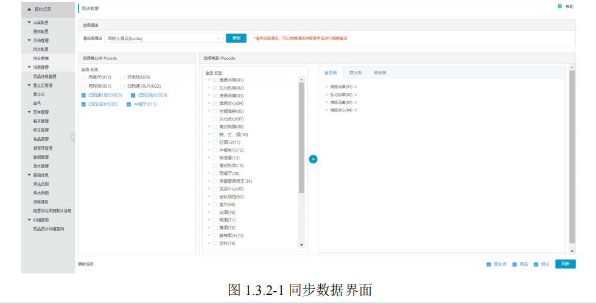Click the down arrow of right panel scrollbar
Viewport: 596px width, 304px height.
tap(572, 251)
